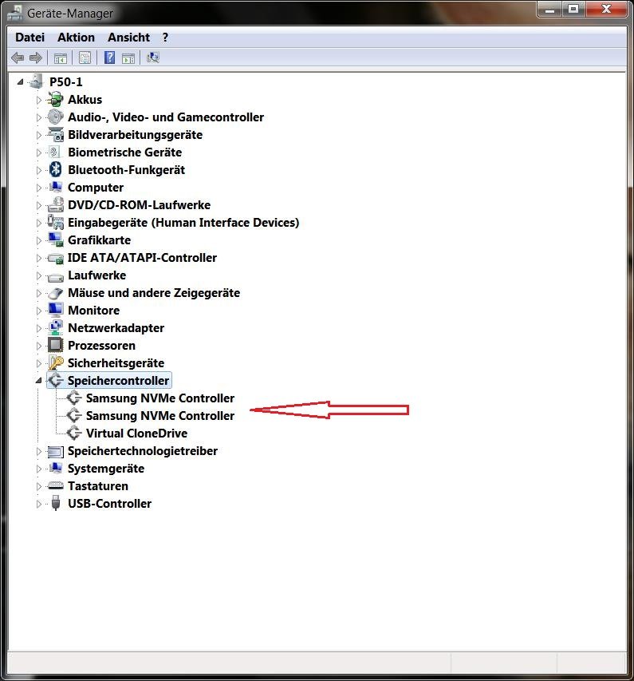This screenshot has width=634, height=681.
Task: Open the Ansicht menu
Action: (129, 38)
